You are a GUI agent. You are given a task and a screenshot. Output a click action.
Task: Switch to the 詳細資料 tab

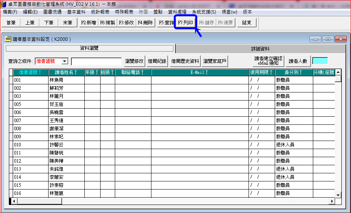(x=260, y=49)
